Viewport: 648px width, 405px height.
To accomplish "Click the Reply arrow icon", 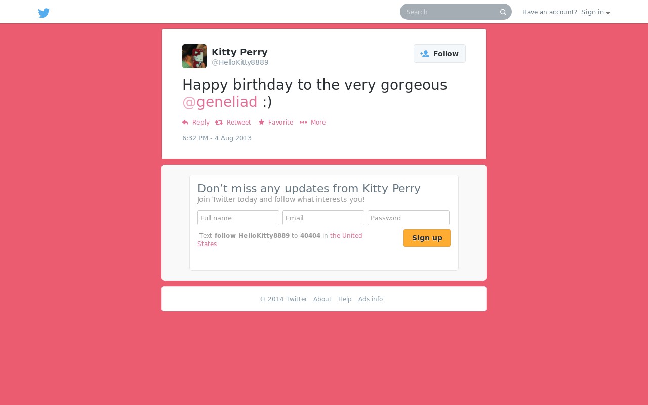I will point(185,123).
